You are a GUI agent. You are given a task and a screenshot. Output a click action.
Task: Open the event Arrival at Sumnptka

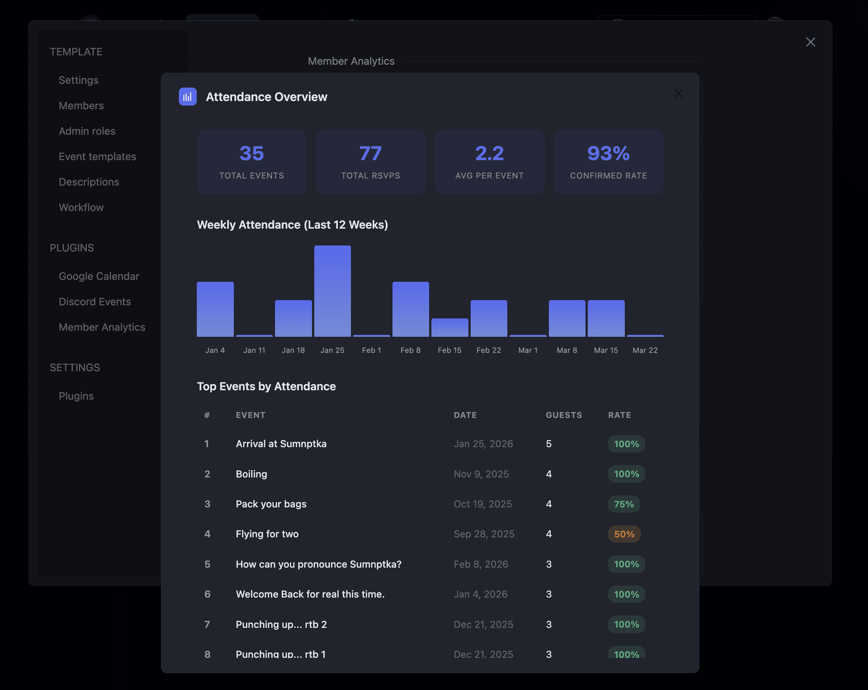(x=281, y=444)
